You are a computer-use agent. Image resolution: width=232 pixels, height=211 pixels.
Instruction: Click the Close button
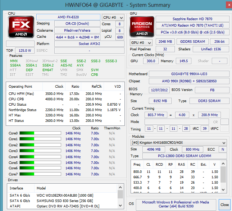click(224, 205)
